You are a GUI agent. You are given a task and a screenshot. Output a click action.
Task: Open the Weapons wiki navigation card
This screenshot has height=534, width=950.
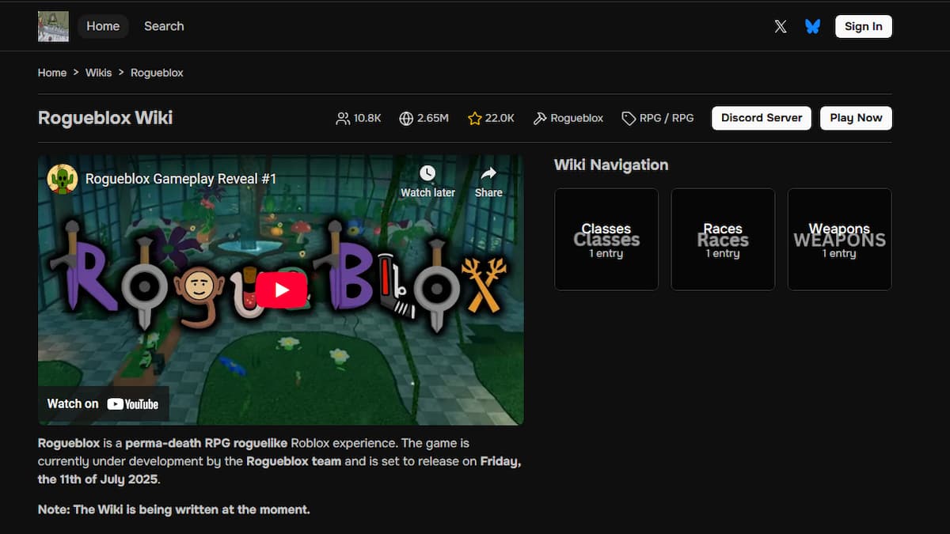839,239
